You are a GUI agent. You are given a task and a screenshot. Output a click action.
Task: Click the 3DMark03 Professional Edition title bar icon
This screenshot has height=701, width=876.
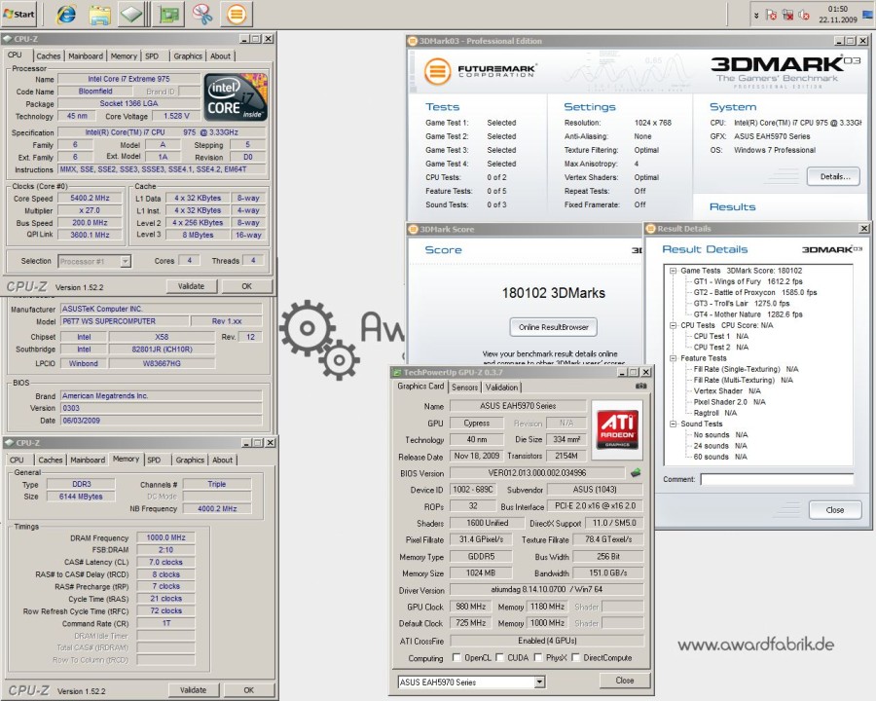413,41
